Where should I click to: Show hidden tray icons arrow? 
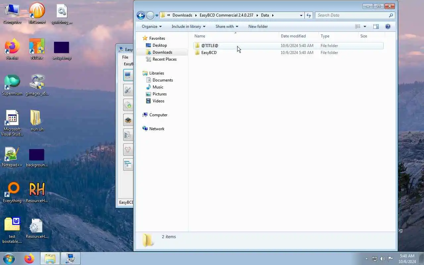[366, 259]
